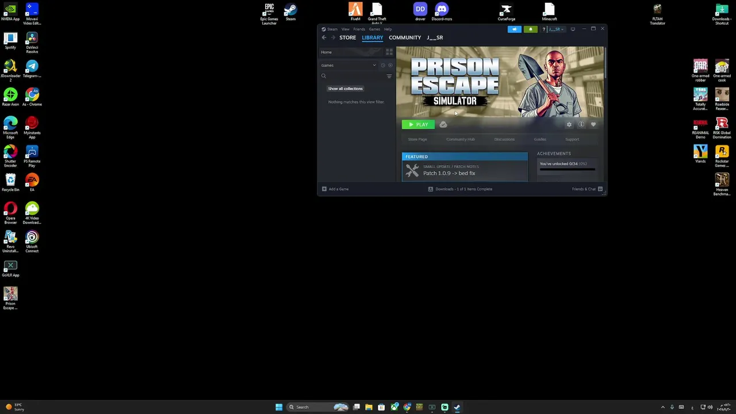The width and height of the screenshot is (736, 414).
Task: Open the Community Hub link
Action: tap(461, 139)
